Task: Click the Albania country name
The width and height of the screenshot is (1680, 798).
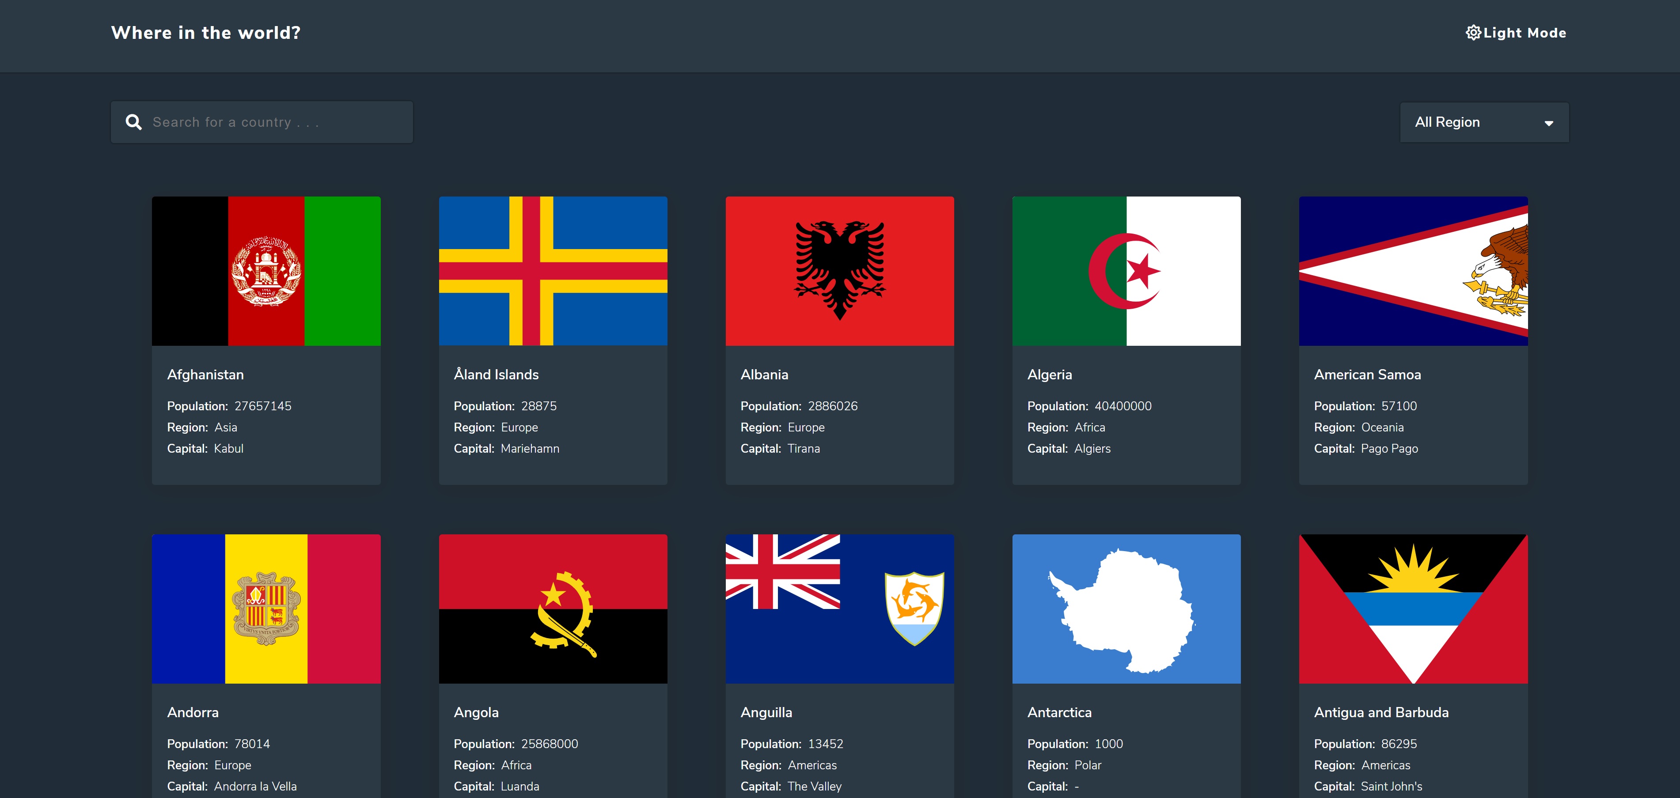Action: [764, 374]
